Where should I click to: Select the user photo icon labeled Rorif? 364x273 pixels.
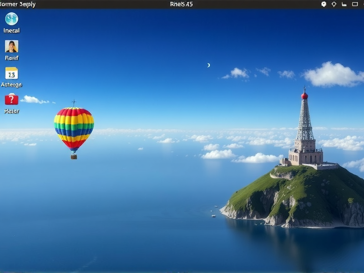(x=10, y=47)
